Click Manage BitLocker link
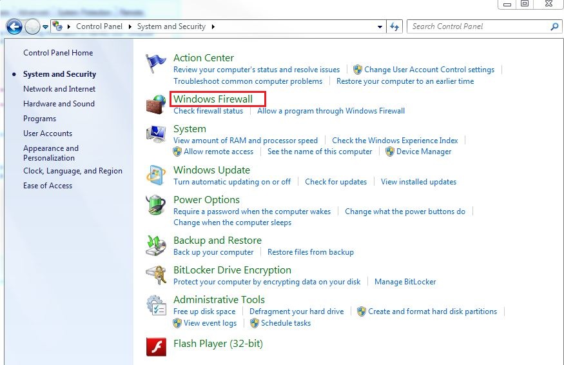 pos(405,282)
